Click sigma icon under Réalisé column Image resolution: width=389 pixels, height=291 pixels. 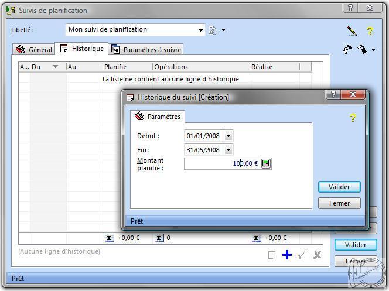[x=257, y=238]
